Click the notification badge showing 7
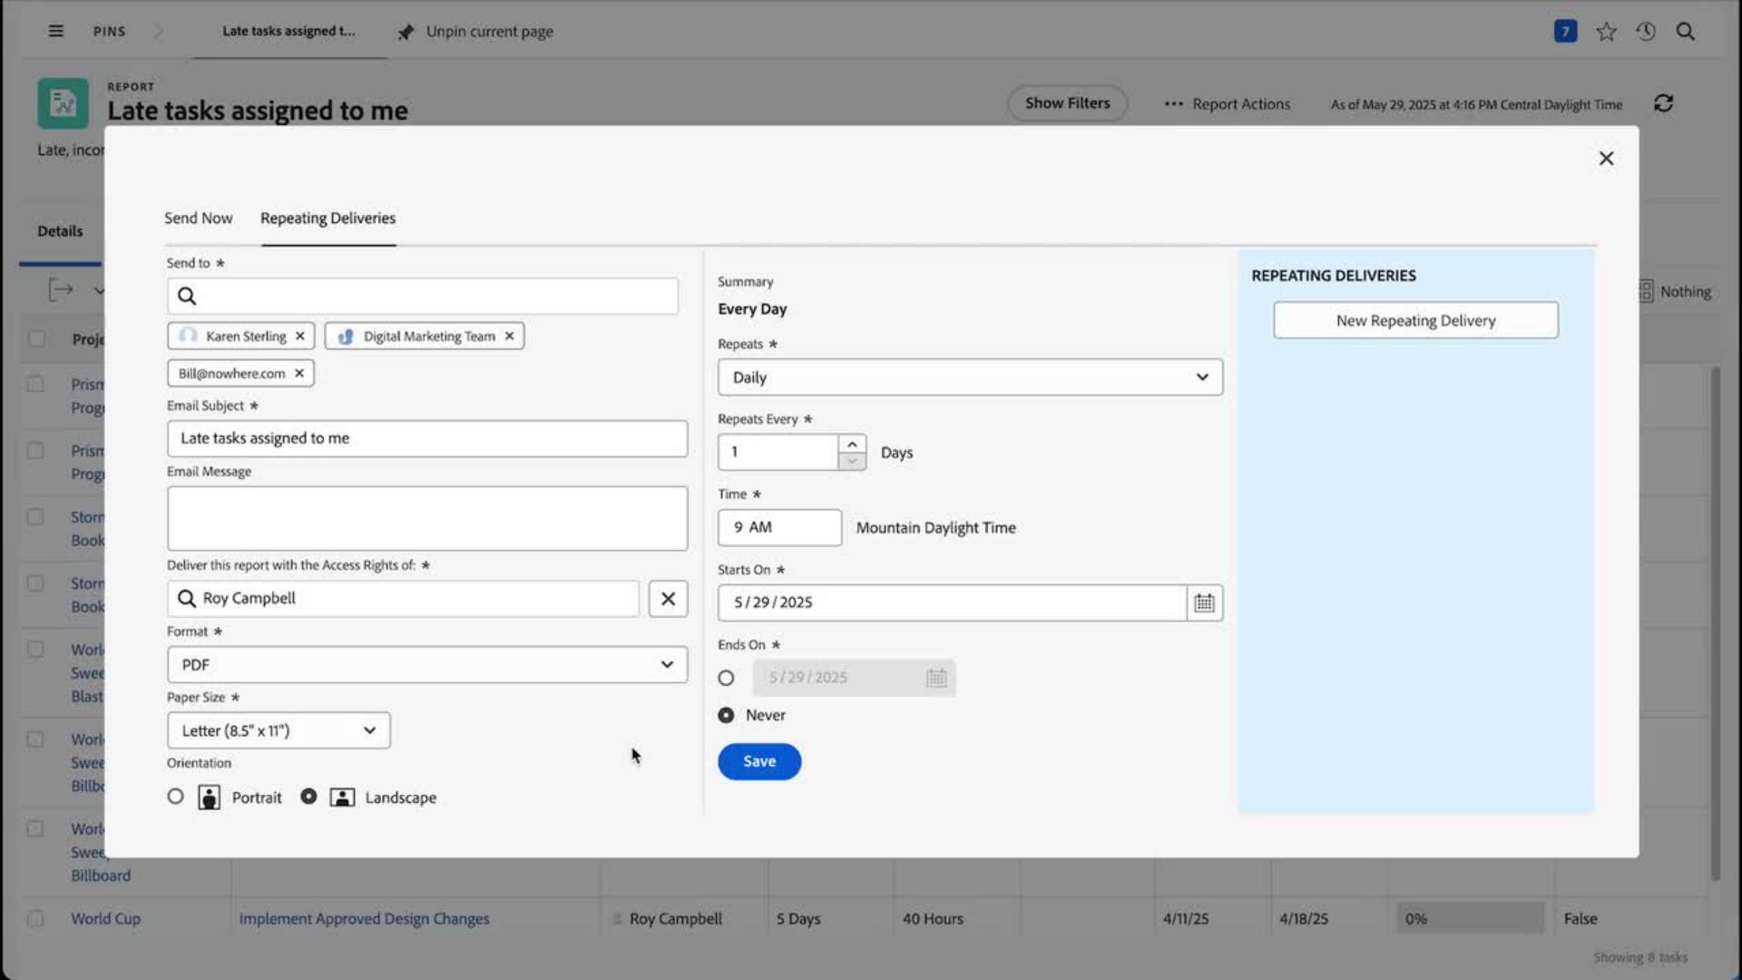Image resolution: width=1742 pixels, height=980 pixels. click(x=1565, y=31)
